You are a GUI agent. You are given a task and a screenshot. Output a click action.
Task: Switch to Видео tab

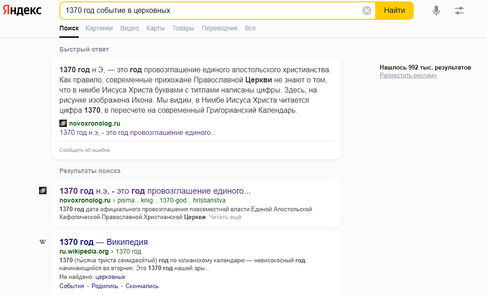coord(129,28)
